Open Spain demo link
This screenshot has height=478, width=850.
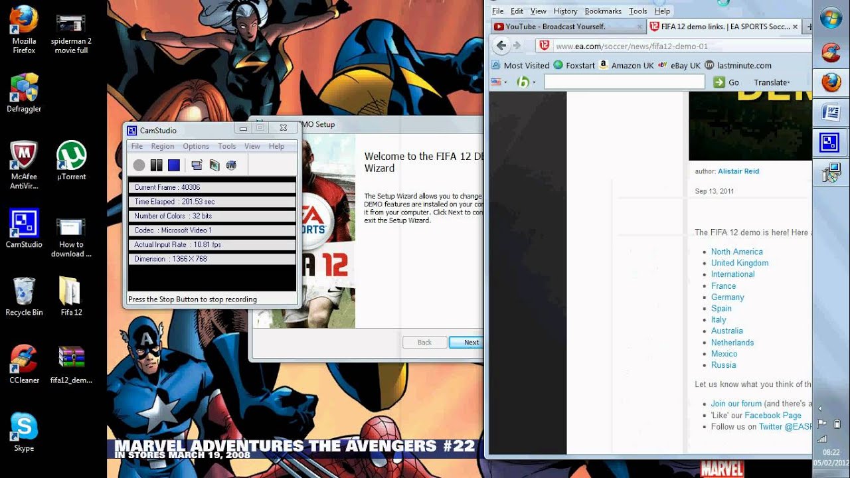coord(721,308)
